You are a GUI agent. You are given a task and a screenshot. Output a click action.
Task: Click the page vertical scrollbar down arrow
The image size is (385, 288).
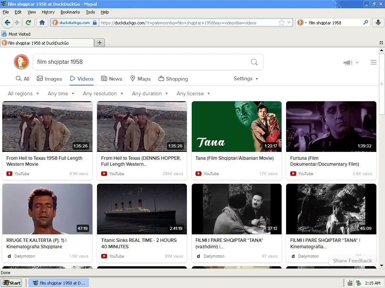point(382,265)
